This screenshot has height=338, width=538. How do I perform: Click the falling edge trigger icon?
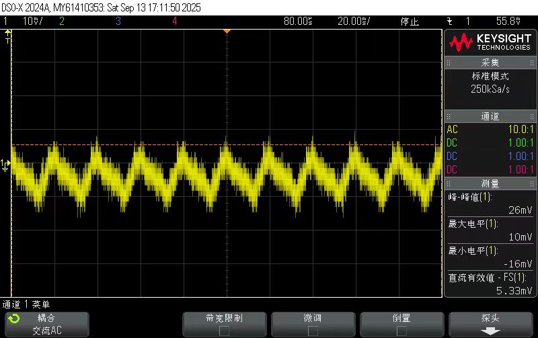tap(449, 22)
